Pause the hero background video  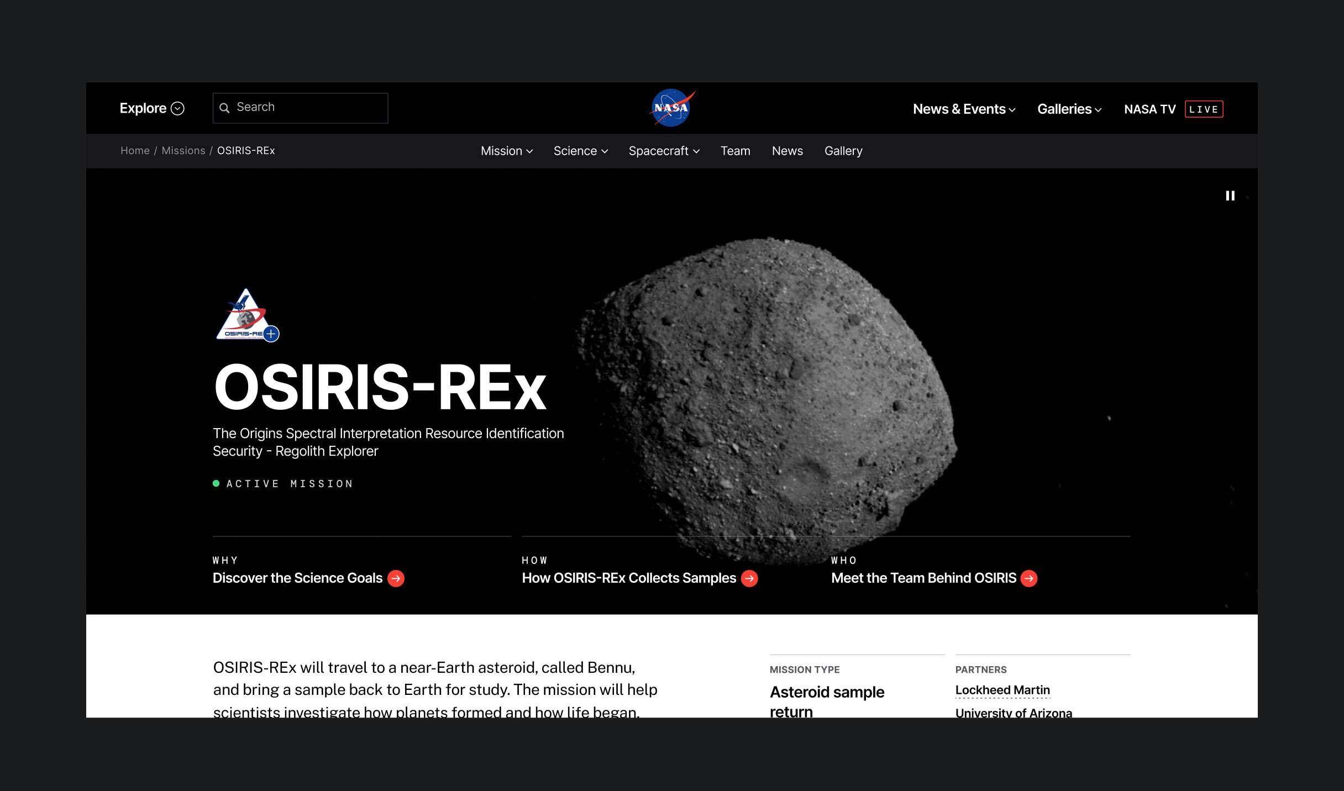pos(1230,196)
